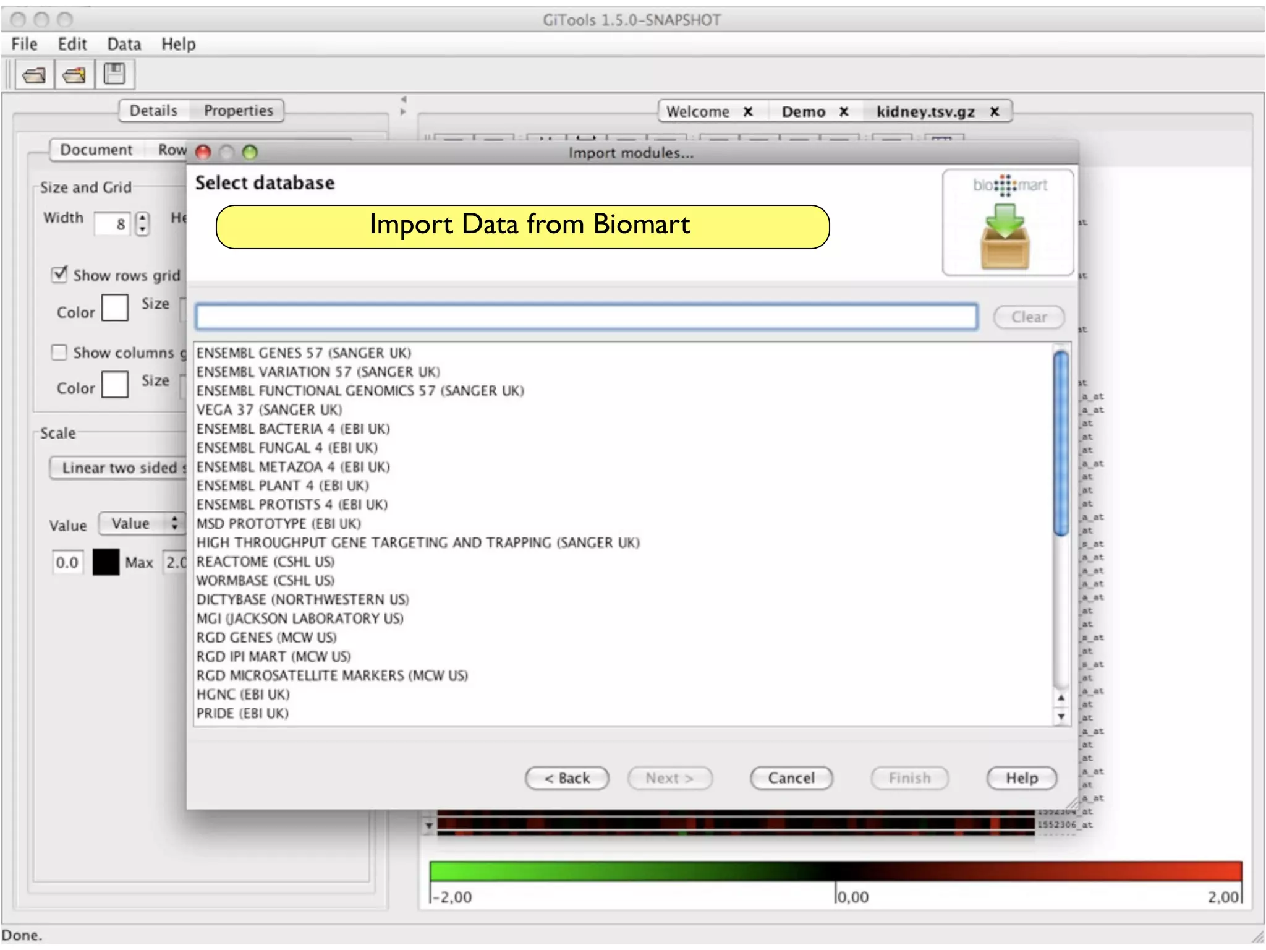Switch to the Welcome tab
The height and width of the screenshot is (950, 1266).
click(x=698, y=111)
